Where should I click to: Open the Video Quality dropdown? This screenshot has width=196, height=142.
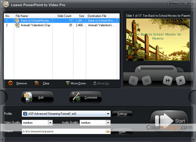(50, 123)
